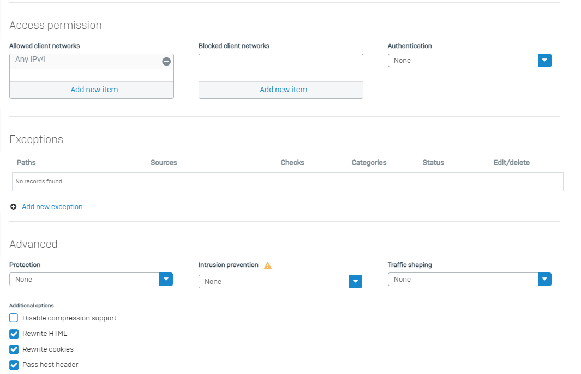
Task: Click the Add new exception link
Action: (x=52, y=207)
